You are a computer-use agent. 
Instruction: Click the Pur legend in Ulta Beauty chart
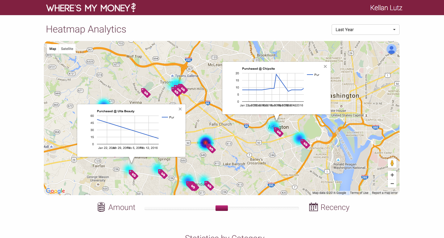pos(168,117)
